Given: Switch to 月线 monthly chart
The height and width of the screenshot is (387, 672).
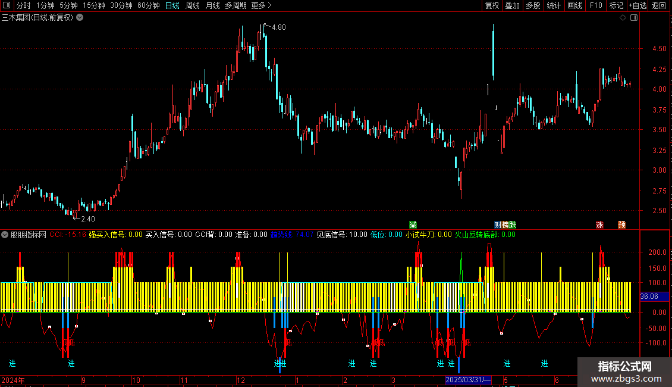Looking at the screenshot, I should tap(212, 5).
